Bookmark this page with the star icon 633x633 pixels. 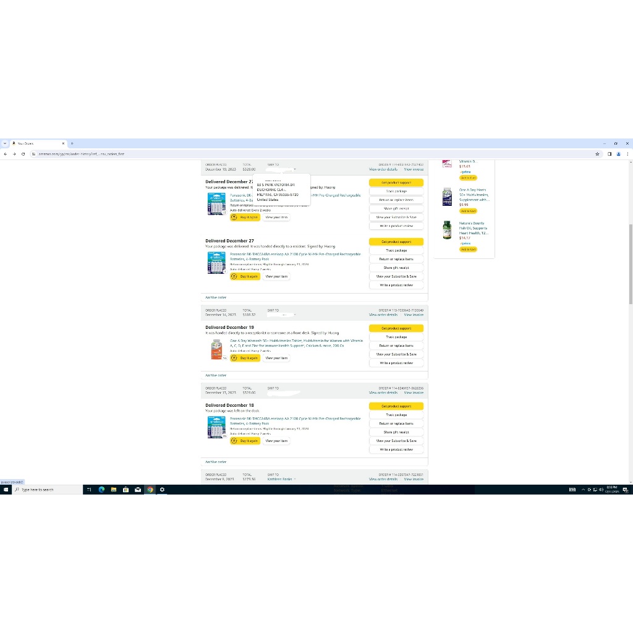click(x=598, y=154)
